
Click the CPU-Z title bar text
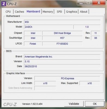[x=12, y=4]
